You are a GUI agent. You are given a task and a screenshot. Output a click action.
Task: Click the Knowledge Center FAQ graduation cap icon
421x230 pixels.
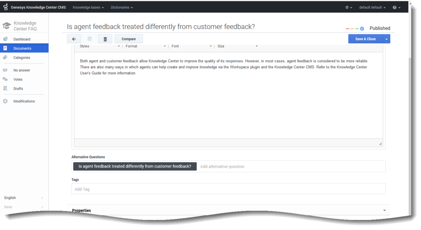(x=7, y=26)
